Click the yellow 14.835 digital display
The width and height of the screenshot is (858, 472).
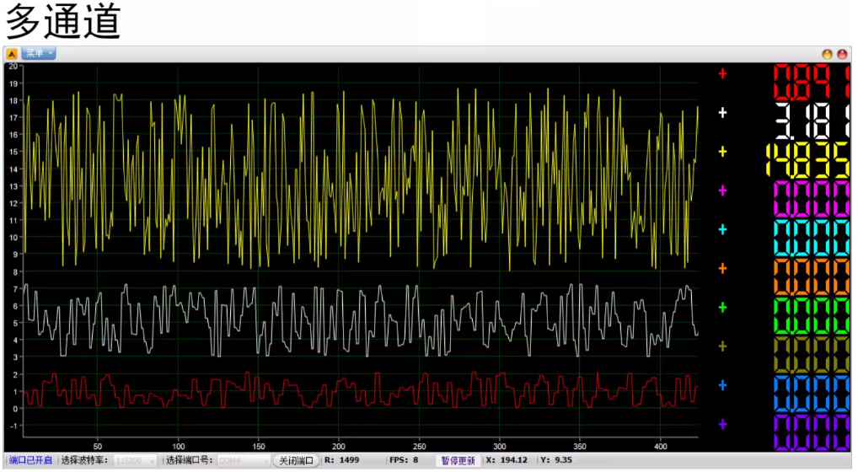pos(807,160)
